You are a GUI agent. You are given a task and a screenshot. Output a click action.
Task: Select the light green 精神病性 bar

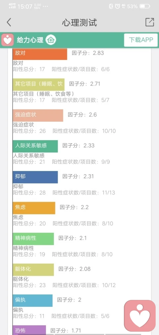(x=33, y=239)
